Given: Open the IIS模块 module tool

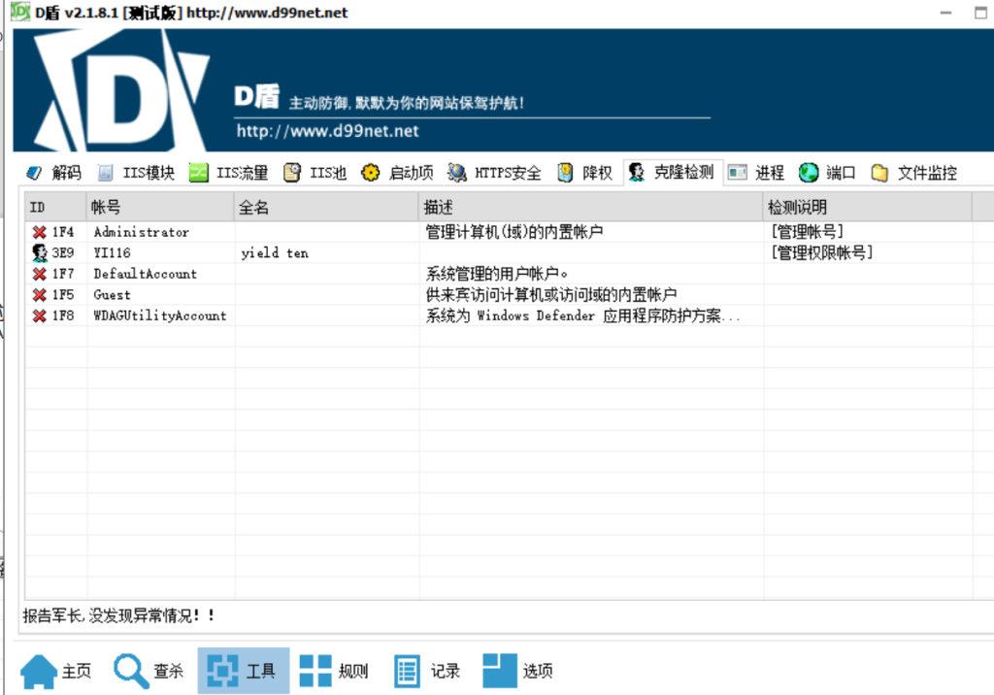Looking at the screenshot, I should 136,173.
